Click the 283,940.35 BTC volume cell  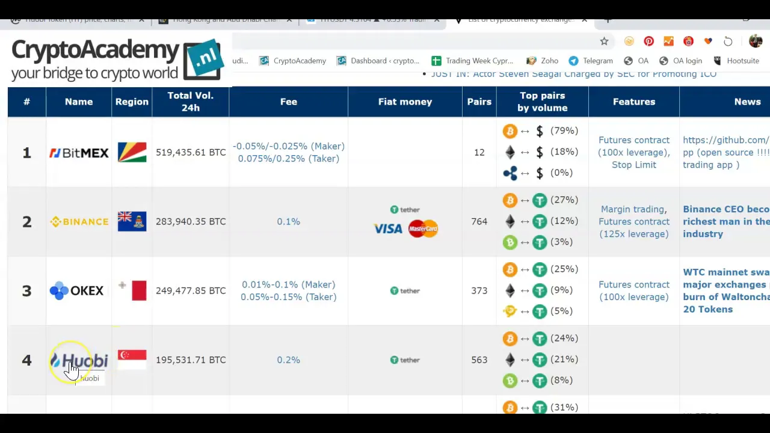191,221
